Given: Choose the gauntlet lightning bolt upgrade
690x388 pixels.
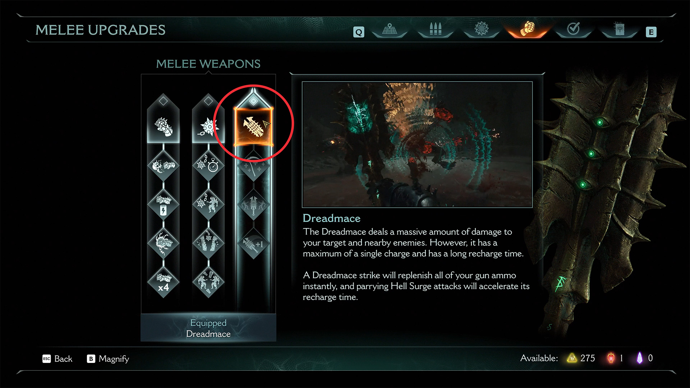Looking at the screenshot, I should tap(164, 204).
